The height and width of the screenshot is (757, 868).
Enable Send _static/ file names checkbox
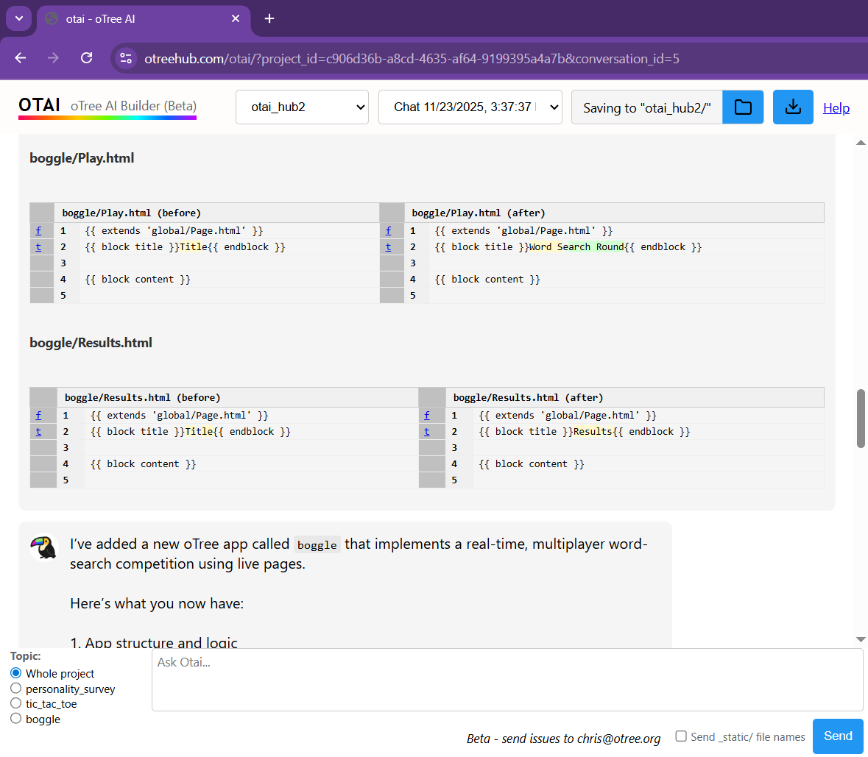(x=681, y=736)
